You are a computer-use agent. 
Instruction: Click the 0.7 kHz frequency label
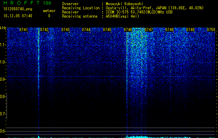click(2, 114)
